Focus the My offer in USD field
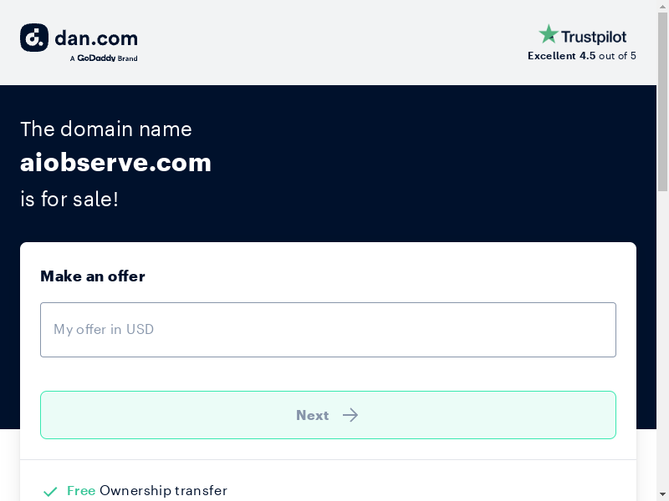 click(328, 330)
